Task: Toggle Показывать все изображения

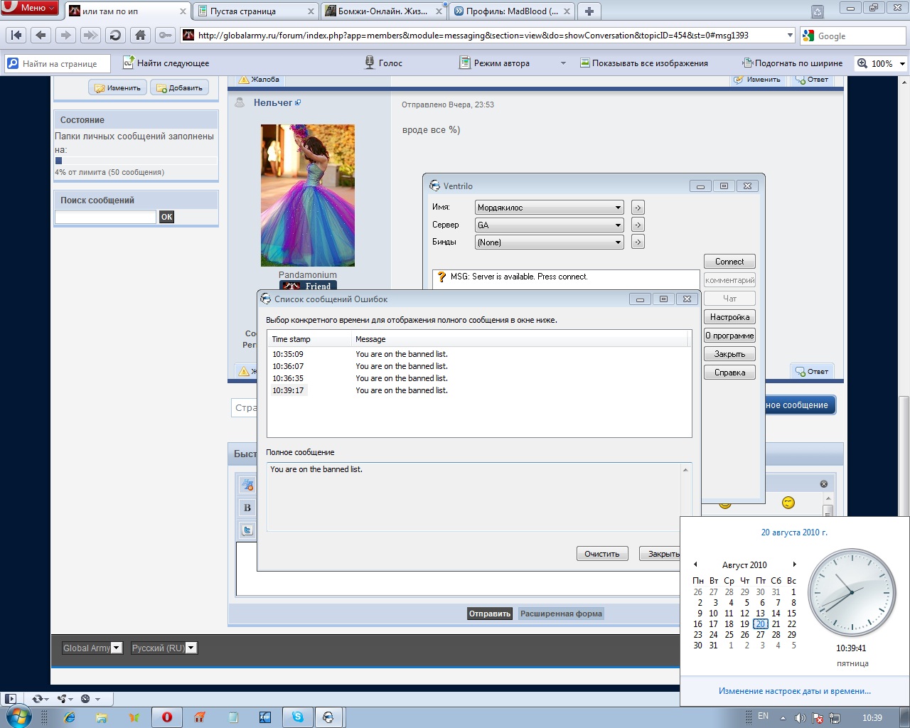Action: click(x=644, y=63)
